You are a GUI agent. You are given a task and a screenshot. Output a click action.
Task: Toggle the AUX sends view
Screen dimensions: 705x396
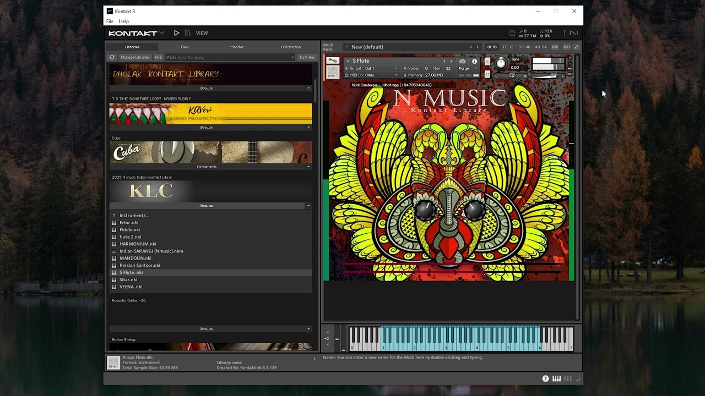pyautogui.click(x=567, y=47)
